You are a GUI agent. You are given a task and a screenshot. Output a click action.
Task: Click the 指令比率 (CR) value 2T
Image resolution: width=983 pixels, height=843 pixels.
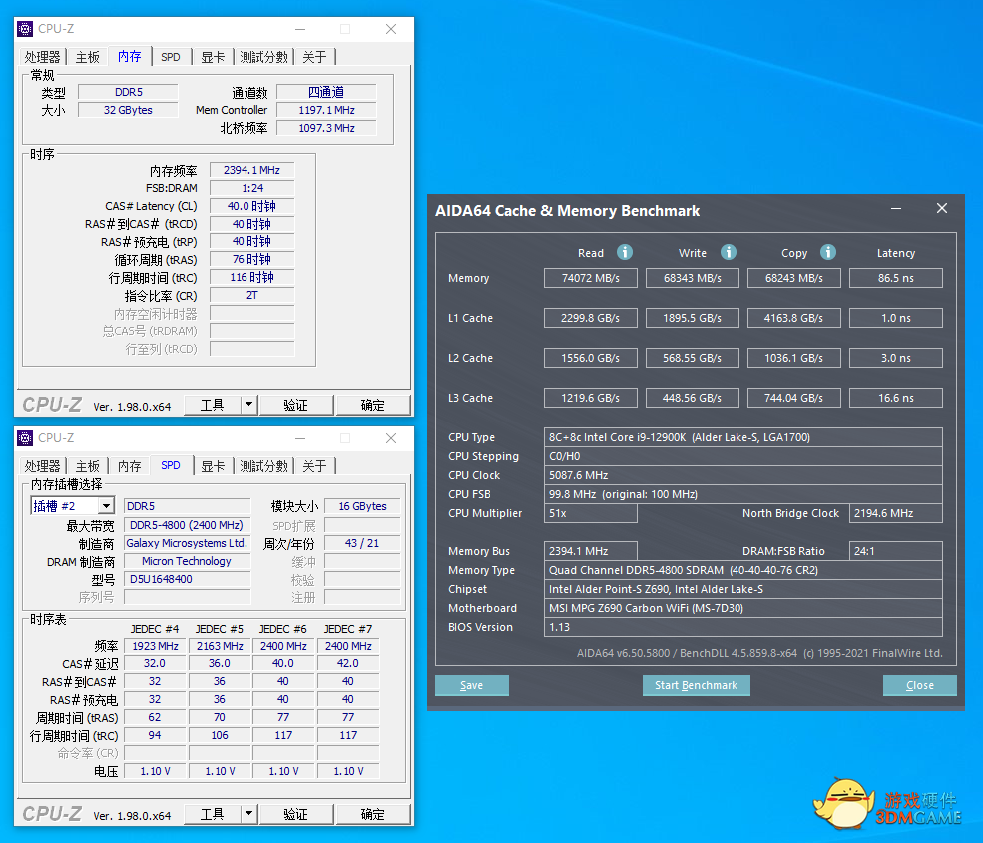tap(252, 296)
